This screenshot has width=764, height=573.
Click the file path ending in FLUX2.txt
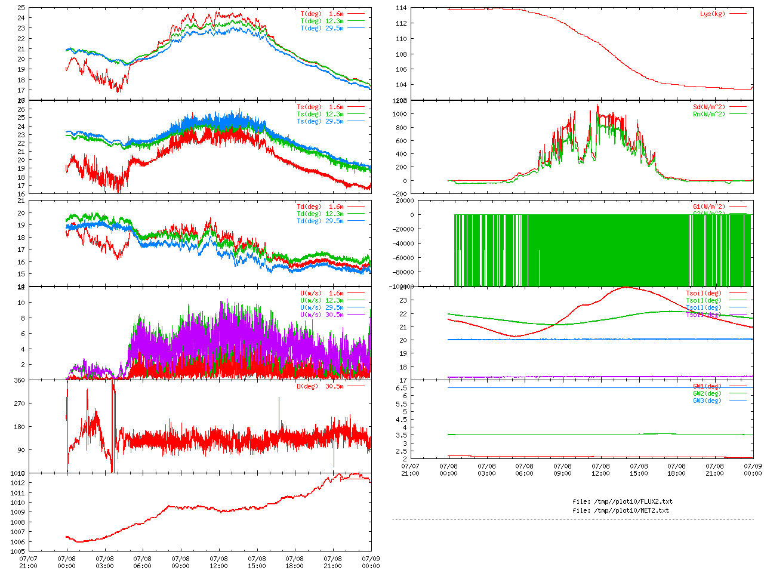coord(623,501)
